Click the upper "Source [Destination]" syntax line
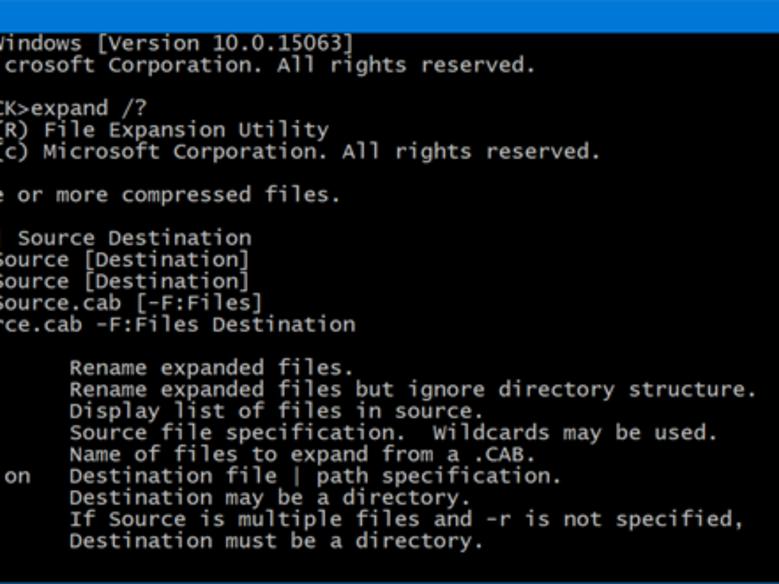 [x=123, y=260]
